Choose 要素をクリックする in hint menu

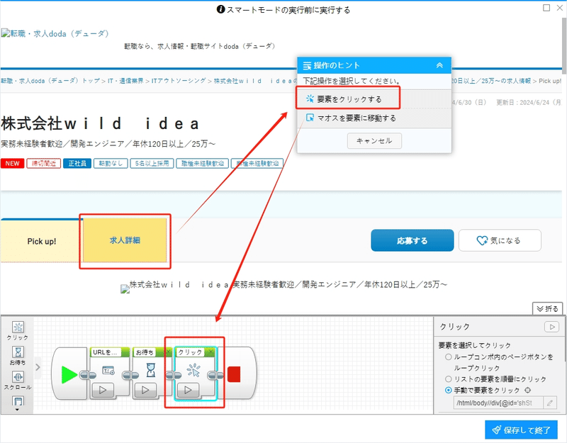point(348,99)
